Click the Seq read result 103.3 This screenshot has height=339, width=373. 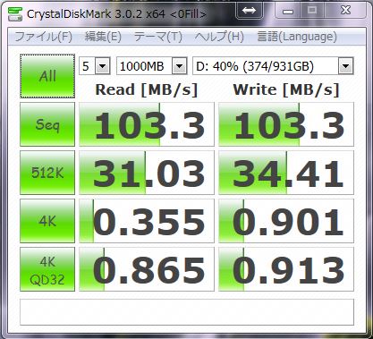(x=147, y=124)
